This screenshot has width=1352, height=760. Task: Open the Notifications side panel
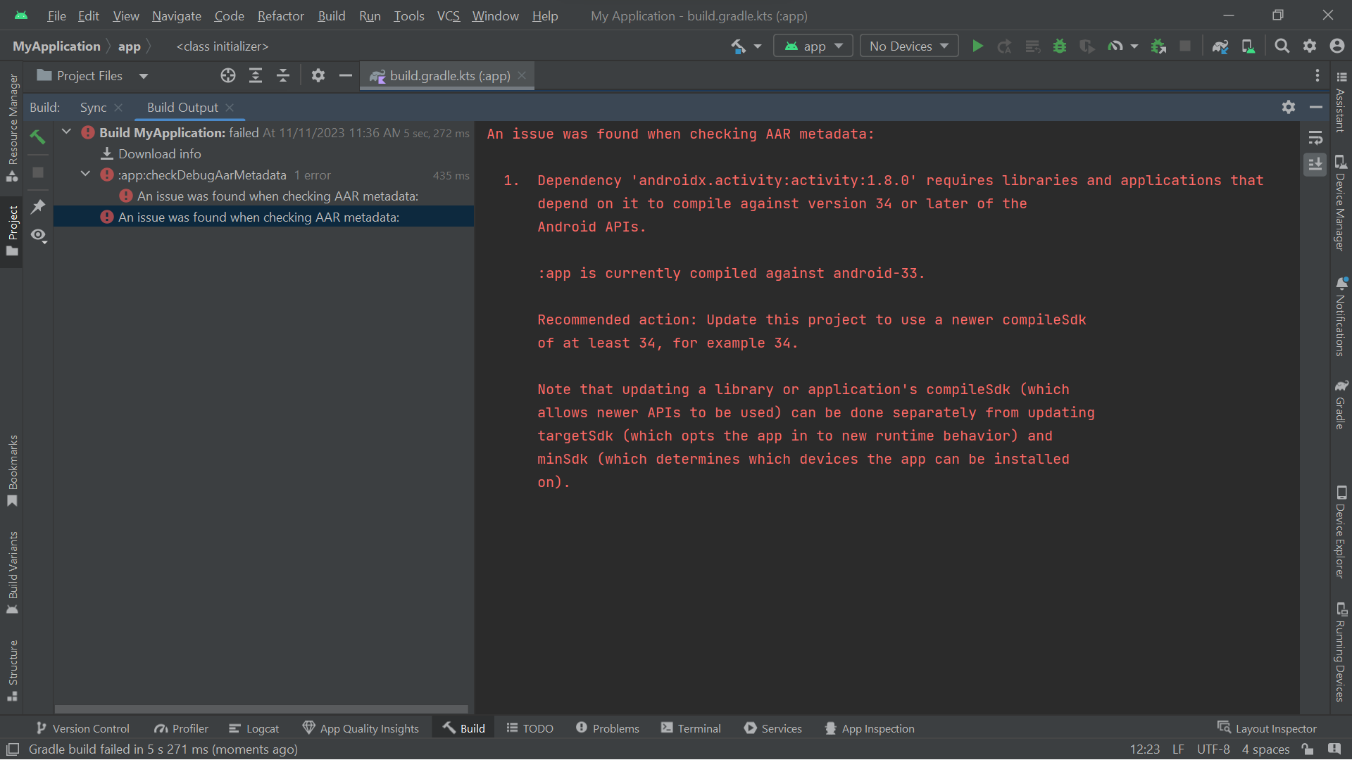1341,318
